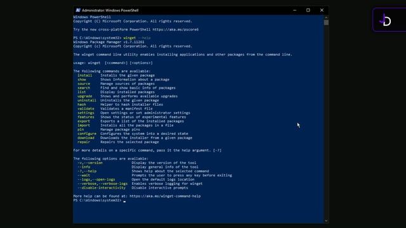
Task: Click the 'upgrade' command text
Action: pos(84,96)
